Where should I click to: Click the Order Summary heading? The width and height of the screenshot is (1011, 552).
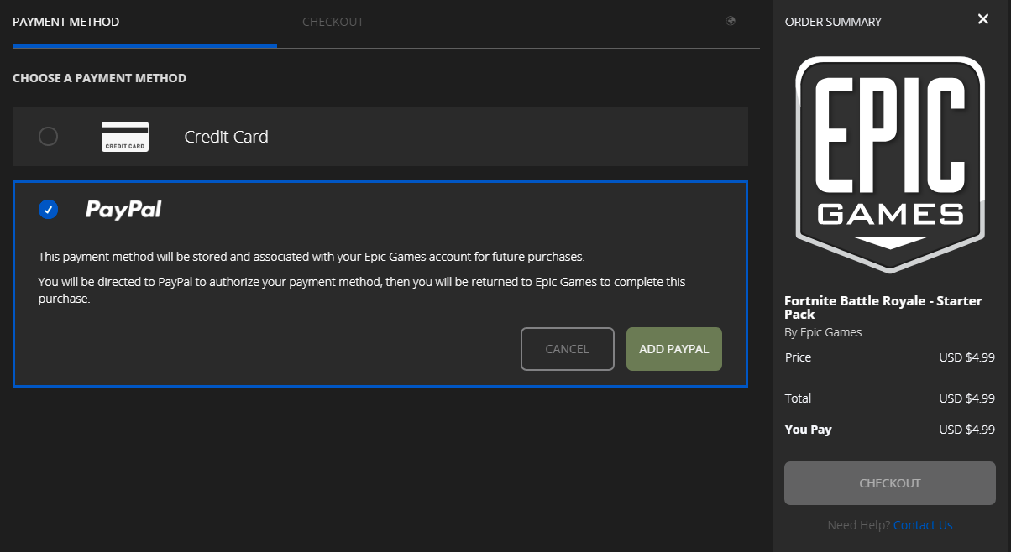pyautogui.click(x=833, y=22)
